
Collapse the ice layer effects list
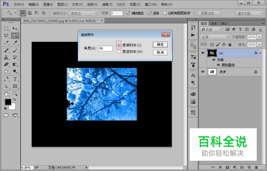coord(260,53)
